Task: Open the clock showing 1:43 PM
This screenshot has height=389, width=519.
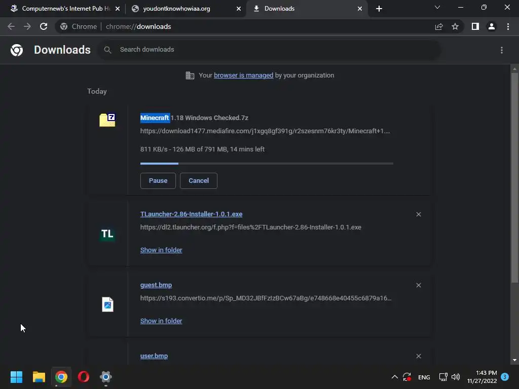Action: click(x=482, y=377)
